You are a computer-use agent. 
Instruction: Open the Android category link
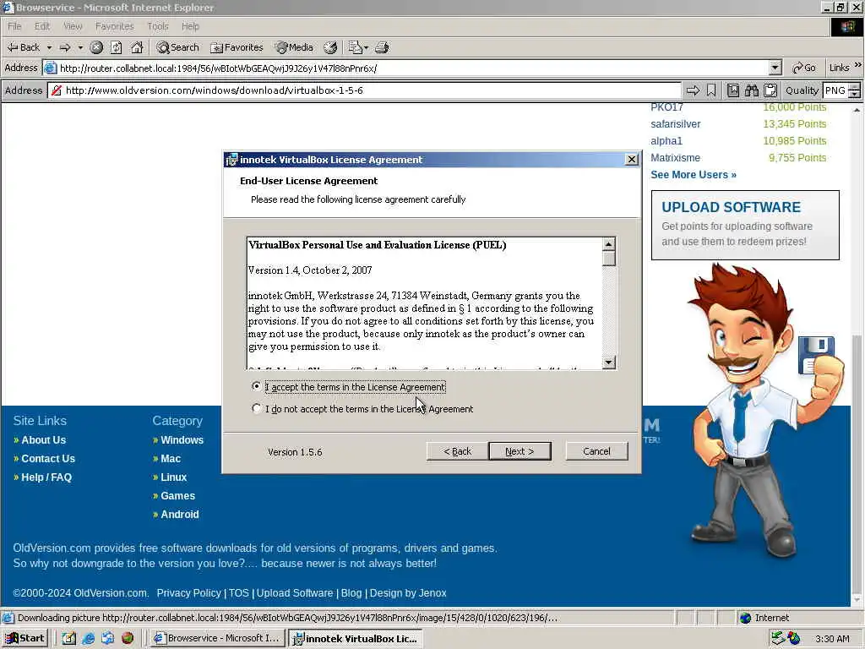coord(179,515)
